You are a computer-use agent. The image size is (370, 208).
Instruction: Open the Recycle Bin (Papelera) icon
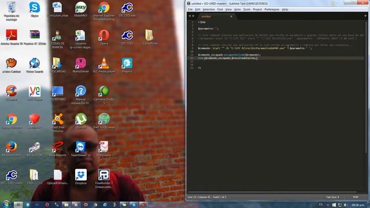click(x=12, y=11)
